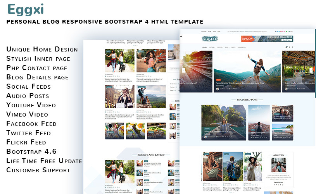This screenshot has width=316, height=194.
Task: Click the Facebook icon in top bar
Action: pyautogui.click(x=275, y=31)
